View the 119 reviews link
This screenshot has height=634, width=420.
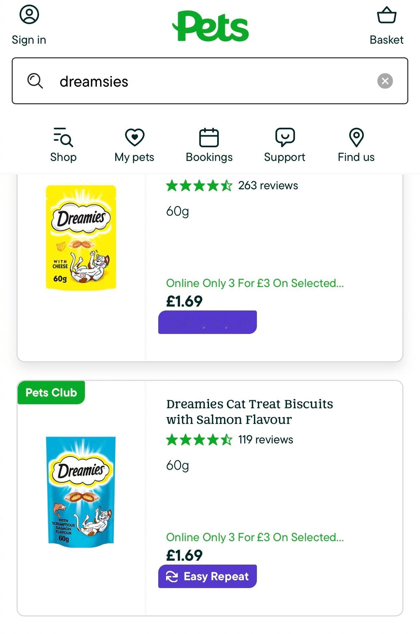point(265,439)
